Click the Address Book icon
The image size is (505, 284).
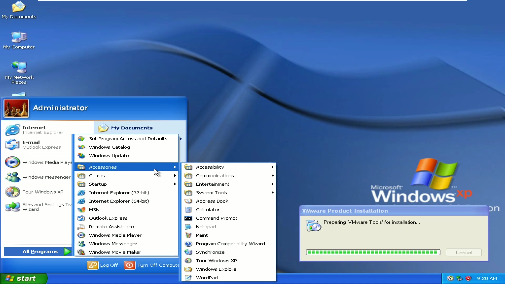coord(188,201)
